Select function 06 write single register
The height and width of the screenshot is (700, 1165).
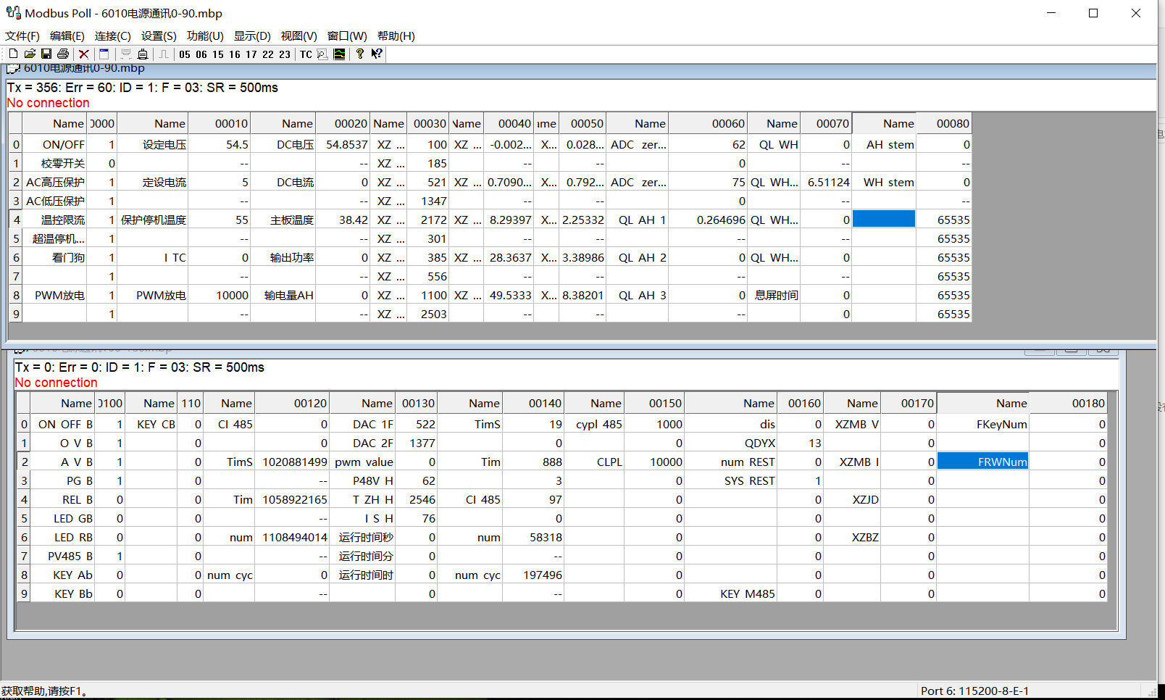201,54
